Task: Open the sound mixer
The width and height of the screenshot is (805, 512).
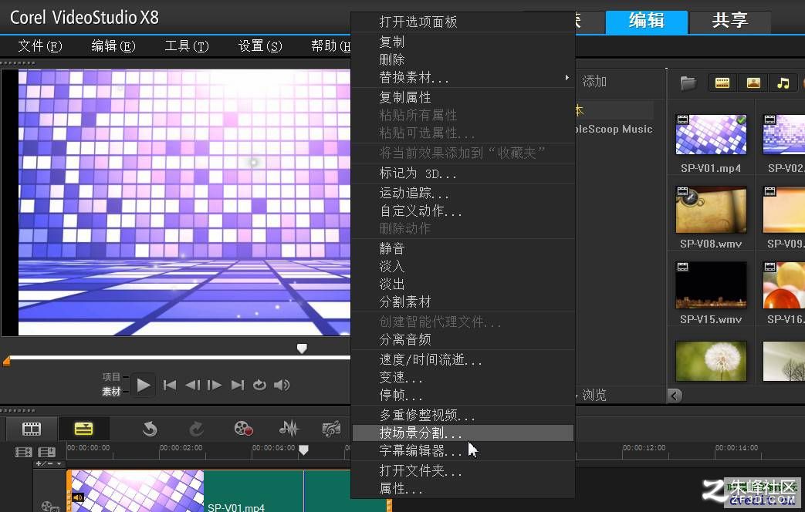Action: tap(289, 429)
